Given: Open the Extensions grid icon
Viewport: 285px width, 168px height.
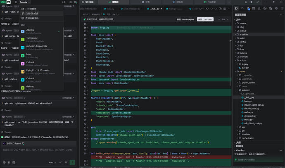Looking at the screenshot, I should [254, 8].
